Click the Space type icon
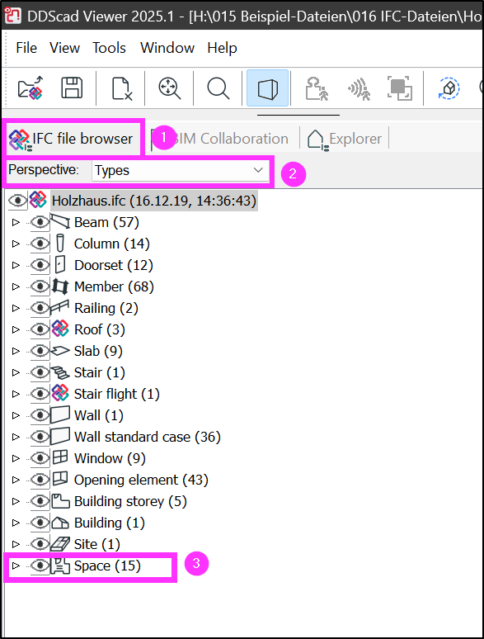484x639 pixels. [x=60, y=566]
